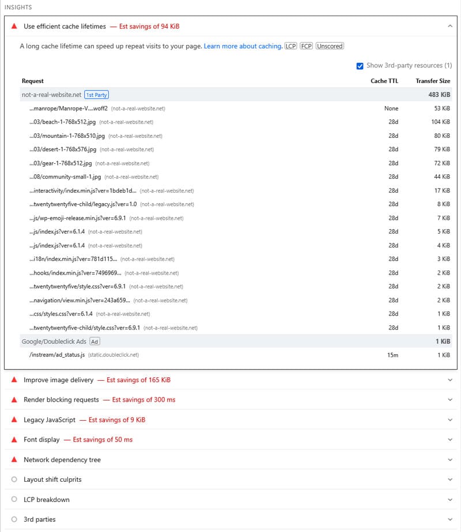Click the circle icon beside "Layout shift culprits"
The image size is (461, 532).
point(13,479)
